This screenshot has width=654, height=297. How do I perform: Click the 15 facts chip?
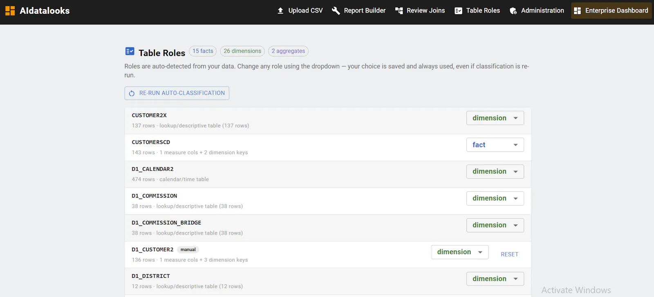(203, 51)
